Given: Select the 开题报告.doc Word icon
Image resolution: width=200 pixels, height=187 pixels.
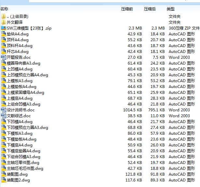Looking at the screenshot, I should coord(4,57).
